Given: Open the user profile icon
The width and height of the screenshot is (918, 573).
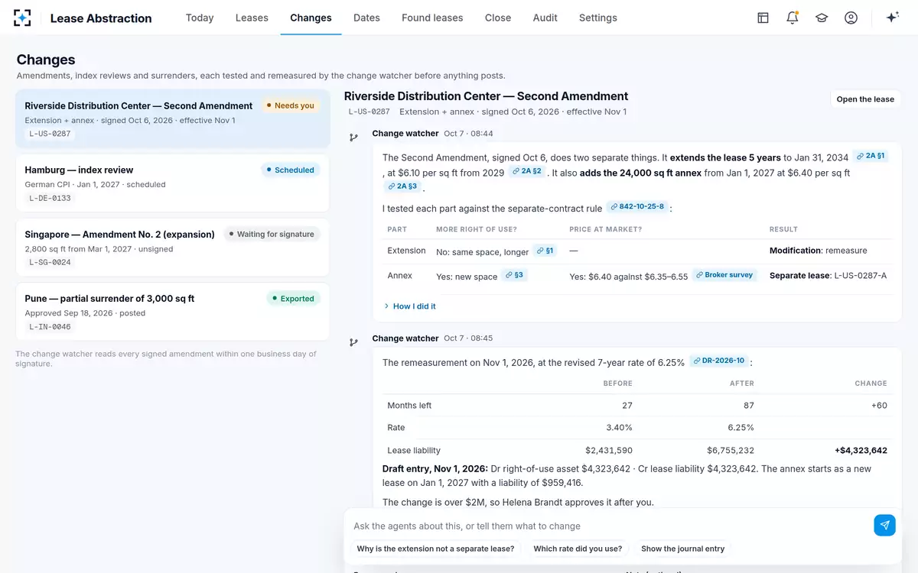Looking at the screenshot, I should (x=851, y=18).
